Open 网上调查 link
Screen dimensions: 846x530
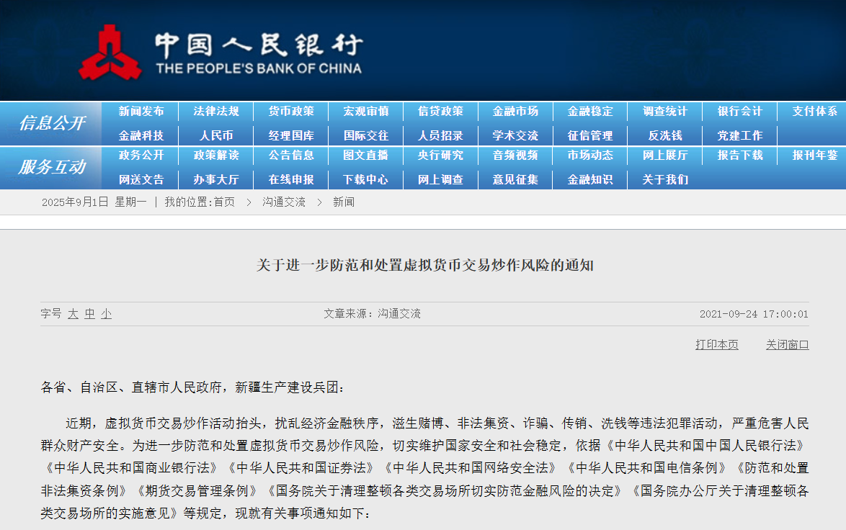(440, 179)
